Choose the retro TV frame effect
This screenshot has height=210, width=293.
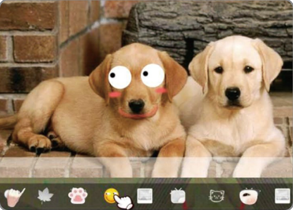[178, 196]
